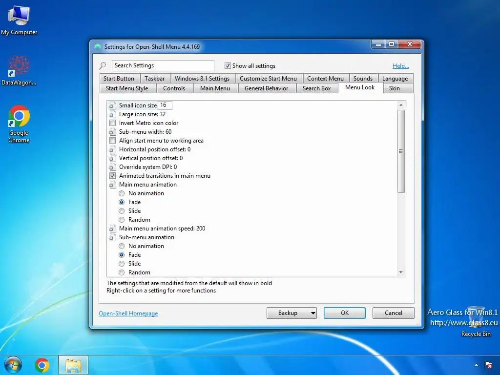
Task: Select the Menu Look tab
Action: coord(360,87)
